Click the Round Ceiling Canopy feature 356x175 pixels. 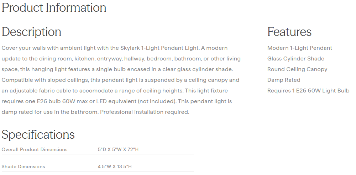(x=297, y=69)
